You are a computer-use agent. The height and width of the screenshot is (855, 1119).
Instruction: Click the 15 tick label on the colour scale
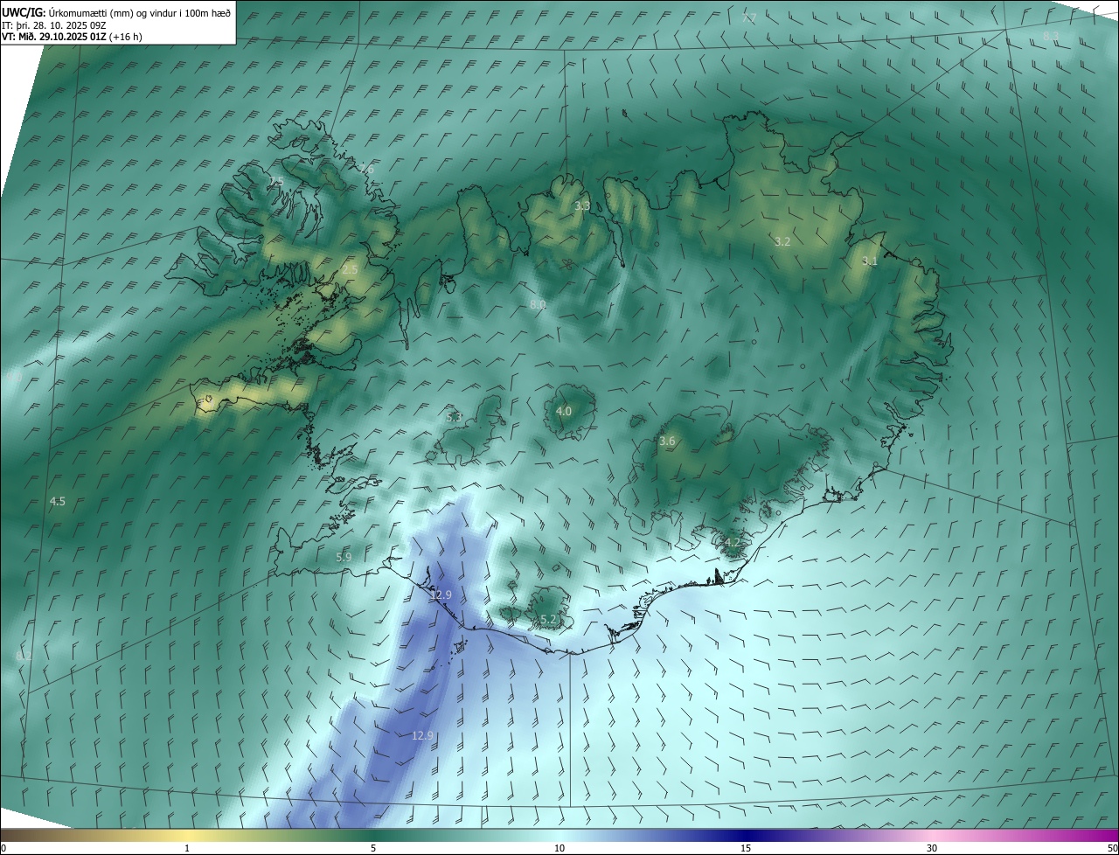point(746,848)
